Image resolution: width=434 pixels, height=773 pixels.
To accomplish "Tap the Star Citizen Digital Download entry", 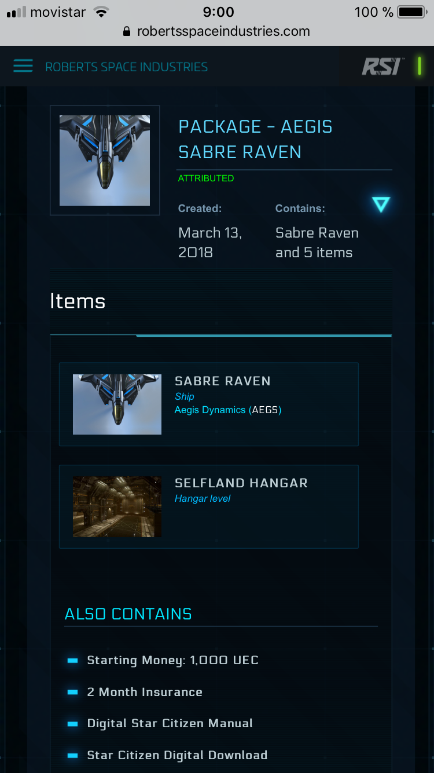I will (x=177, y=755).
